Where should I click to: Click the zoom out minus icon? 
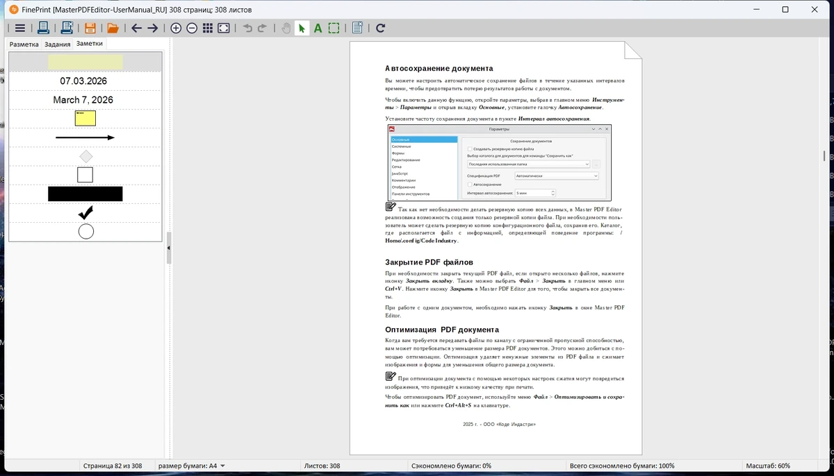tap(192, 28)
